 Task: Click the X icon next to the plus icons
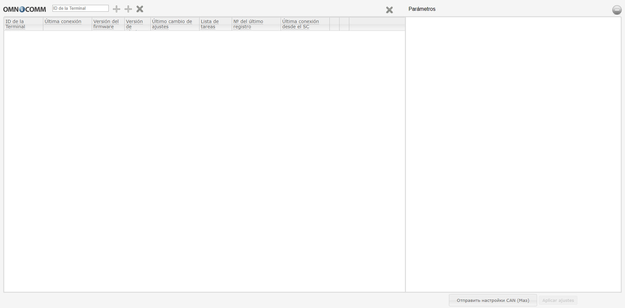[140, 9]
